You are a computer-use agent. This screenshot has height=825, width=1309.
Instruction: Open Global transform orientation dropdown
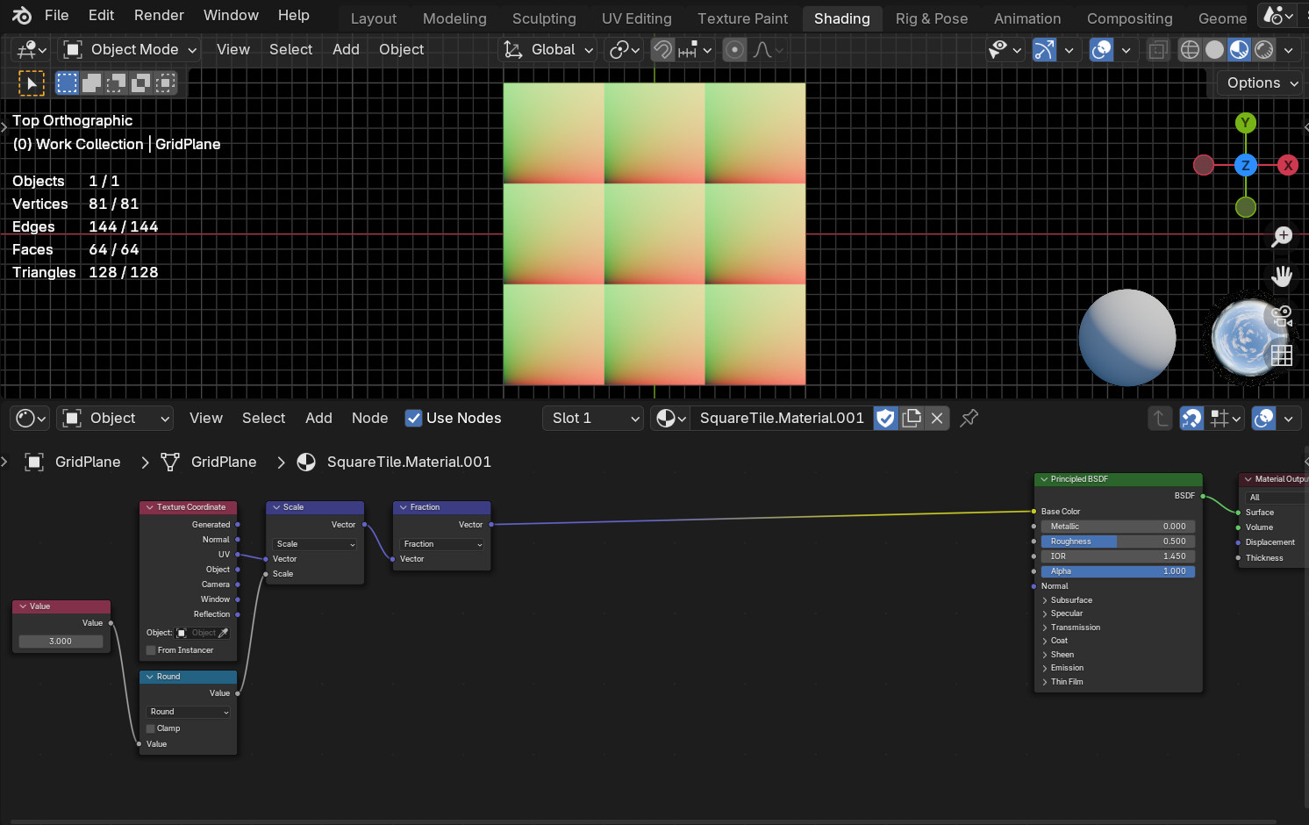(548, 50)
